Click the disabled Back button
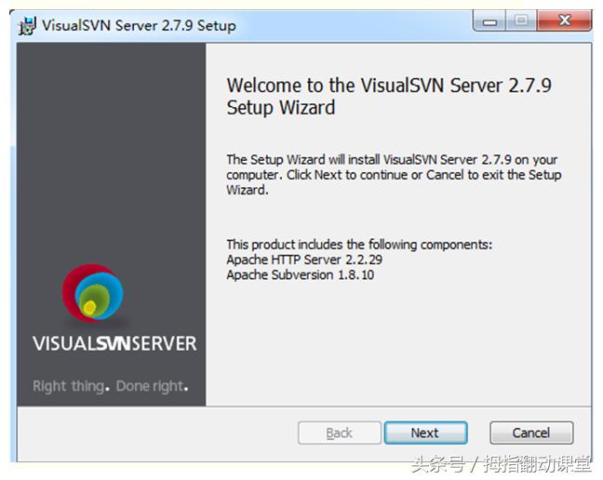This screenshot has height=480, width=603. pyautogui.click(x=339, y=433)
